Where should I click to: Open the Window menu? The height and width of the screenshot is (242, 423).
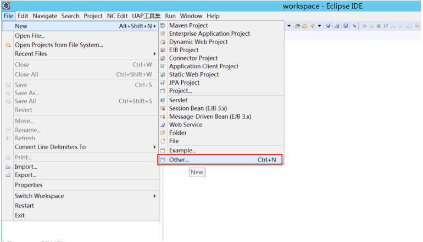[x=191, y=16]
